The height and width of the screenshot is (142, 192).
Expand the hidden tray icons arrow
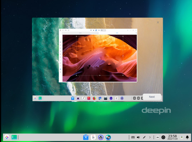150,137
